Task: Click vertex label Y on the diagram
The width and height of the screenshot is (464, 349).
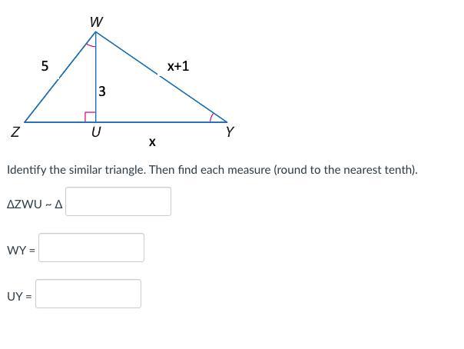Action: [x=230, y=131]
